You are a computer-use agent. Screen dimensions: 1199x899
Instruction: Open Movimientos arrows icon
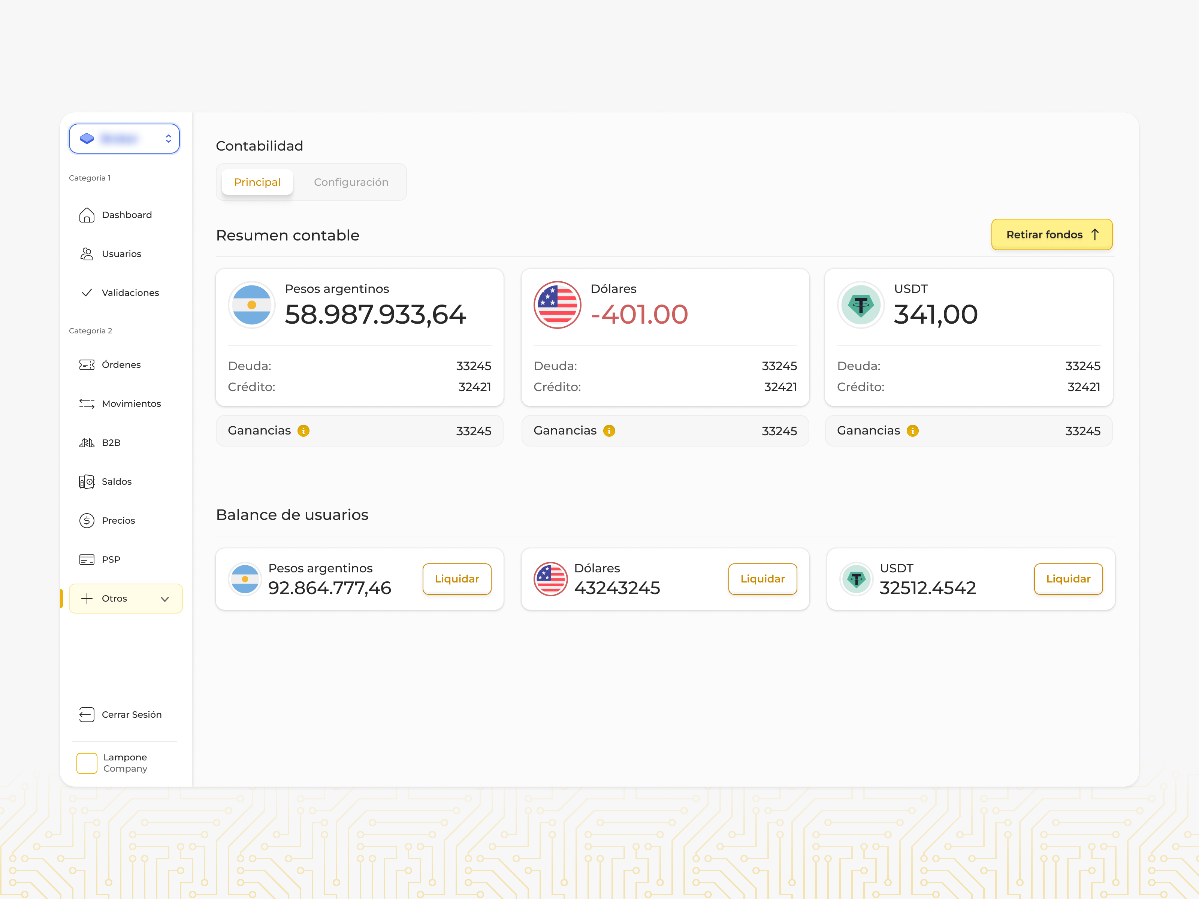tap(87, 404)
